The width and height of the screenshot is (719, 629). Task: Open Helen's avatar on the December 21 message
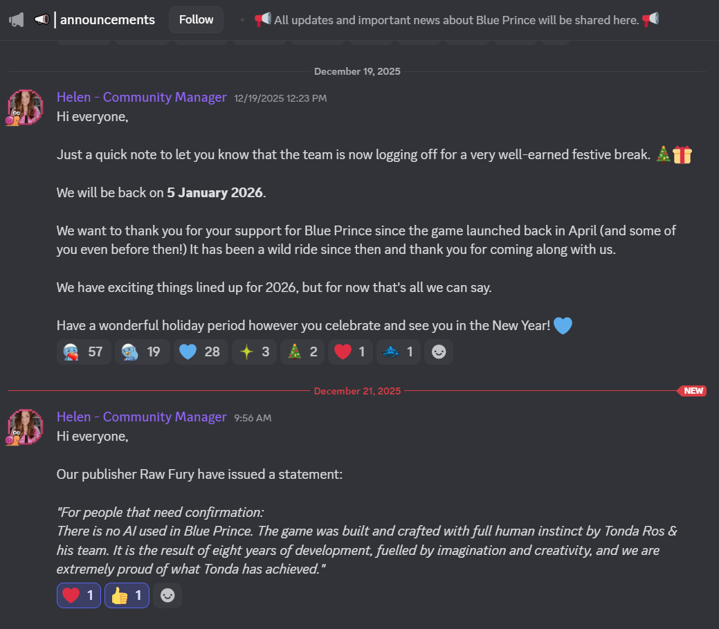pyautogui.click(x=26, y=427)
